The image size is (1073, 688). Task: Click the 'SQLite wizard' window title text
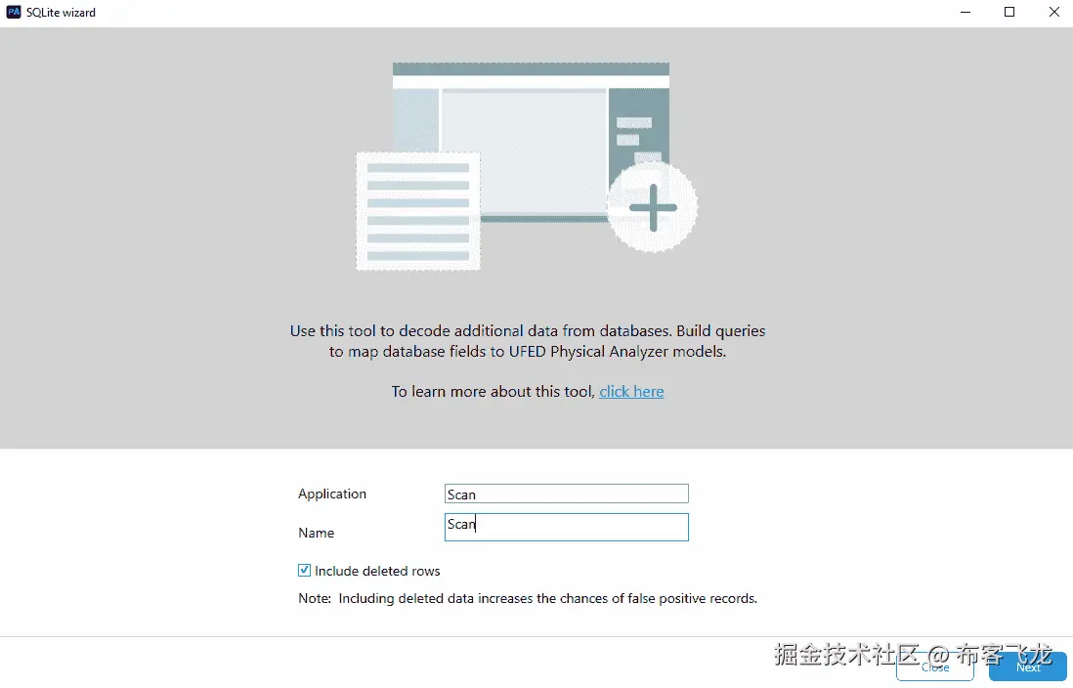[x=61, y=13]
